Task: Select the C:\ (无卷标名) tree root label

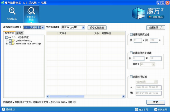Action: (x=20, y=37)
